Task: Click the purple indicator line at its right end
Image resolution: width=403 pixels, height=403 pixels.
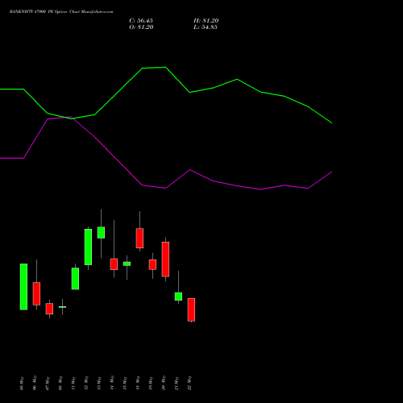Action: (x=331, y=172)
